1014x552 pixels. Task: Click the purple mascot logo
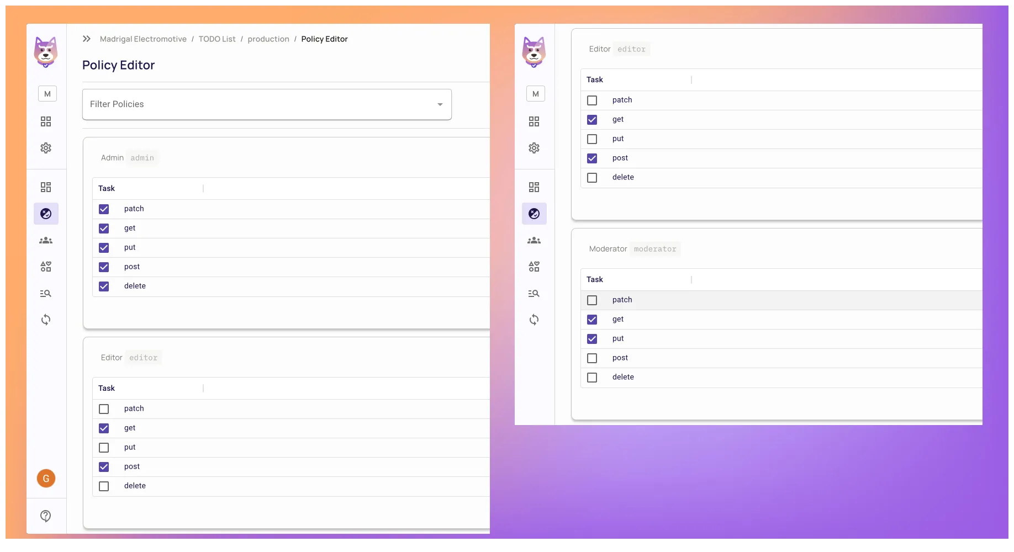pos(46,52)
